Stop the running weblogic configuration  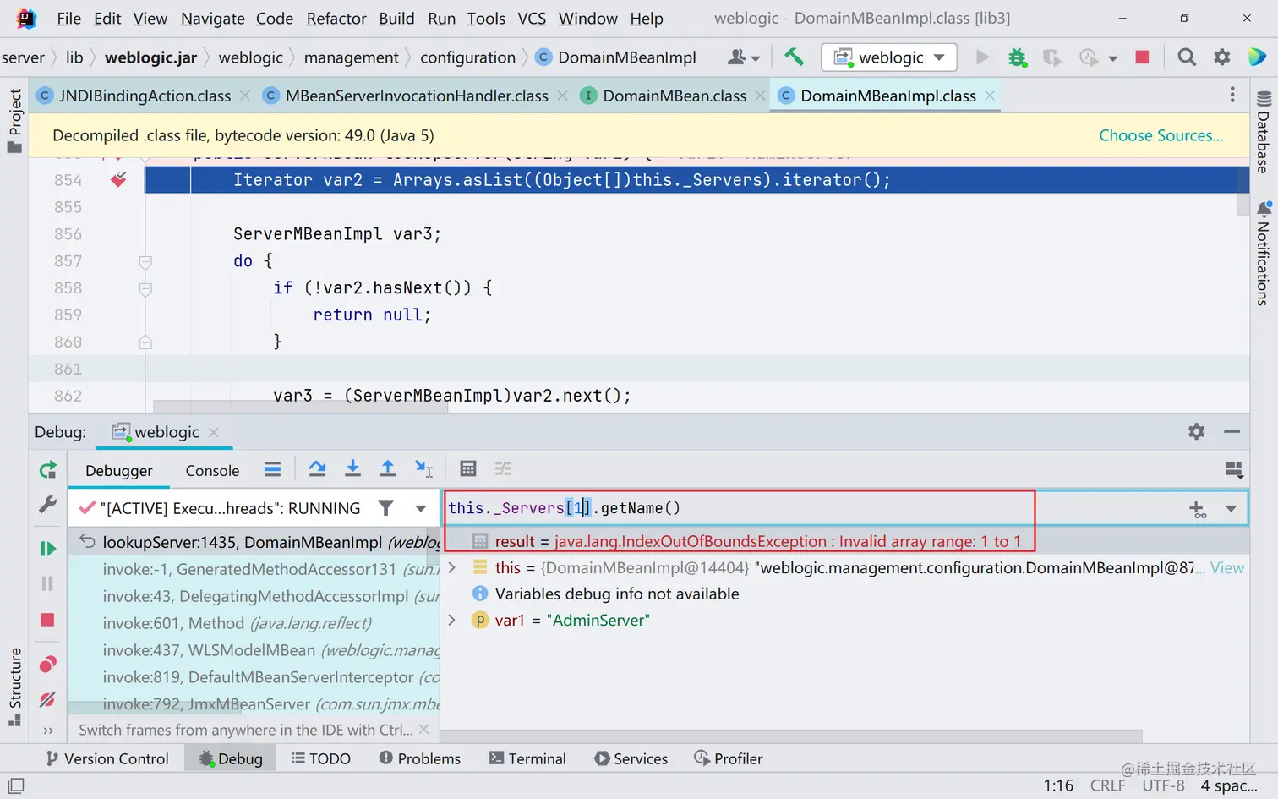click(1142, 57)
